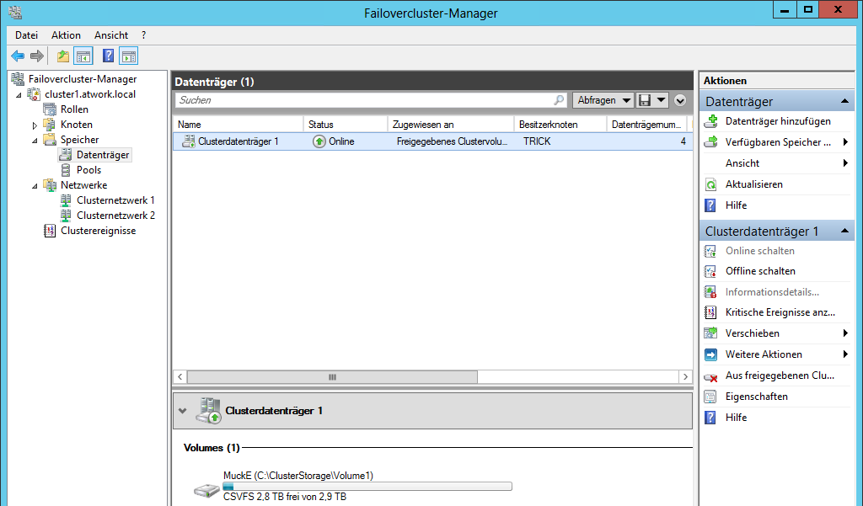Click the horizontal scrollbar in disk list
The image size is (863, 506).
click(x=331, y=377)
